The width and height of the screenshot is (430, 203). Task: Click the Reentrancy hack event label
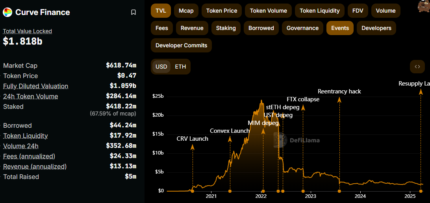pyautogui.click(x=339, y=91)
